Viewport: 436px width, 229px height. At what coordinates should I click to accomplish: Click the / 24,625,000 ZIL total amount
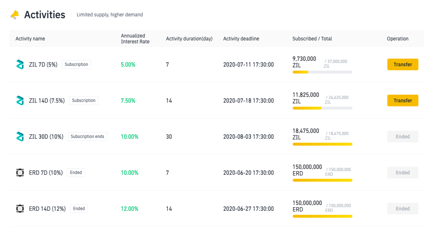pos(337,100)
